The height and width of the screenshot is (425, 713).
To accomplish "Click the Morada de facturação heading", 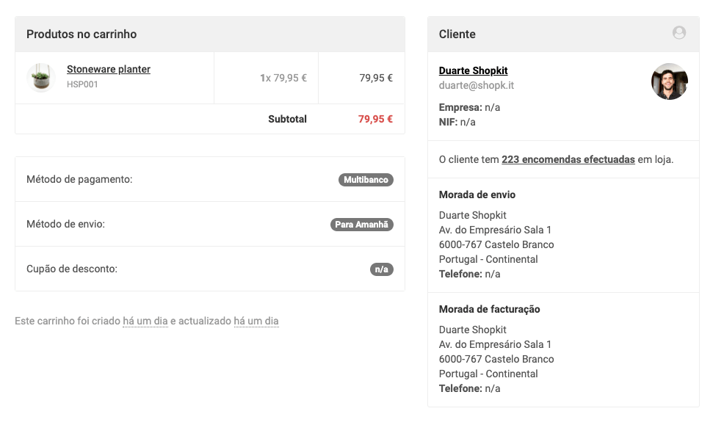I will (489, 309).
